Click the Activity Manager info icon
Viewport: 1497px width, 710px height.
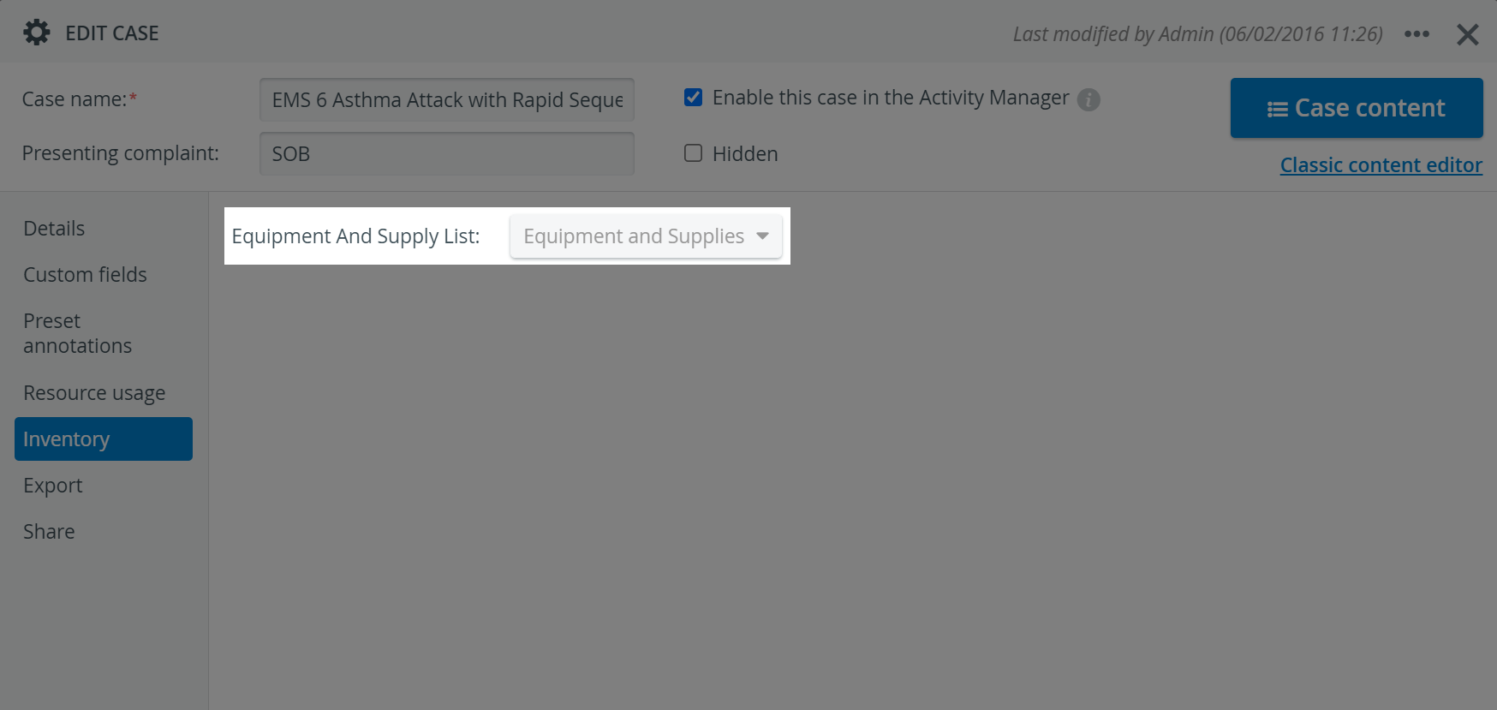coord(1088,99)
